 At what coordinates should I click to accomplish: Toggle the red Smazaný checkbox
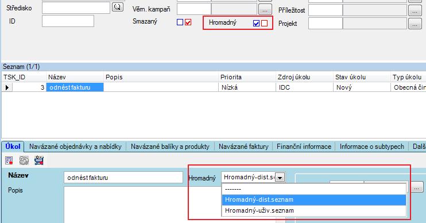[x=188, y=22]
